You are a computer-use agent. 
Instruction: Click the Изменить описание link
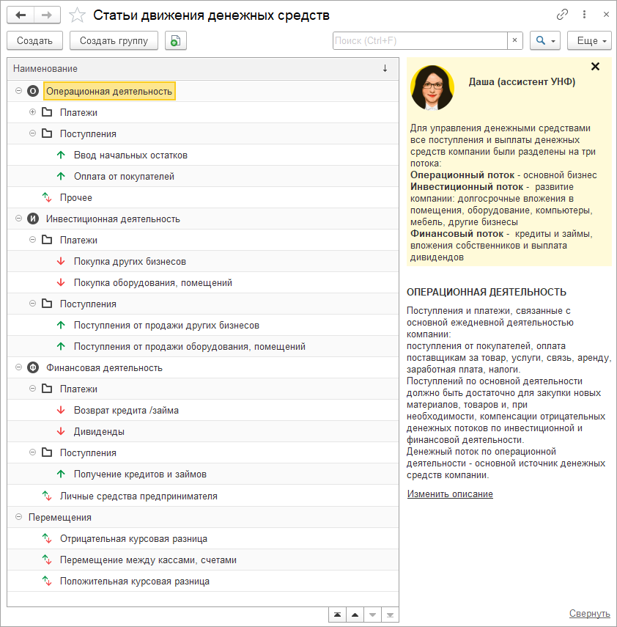[x=450, y=494]
